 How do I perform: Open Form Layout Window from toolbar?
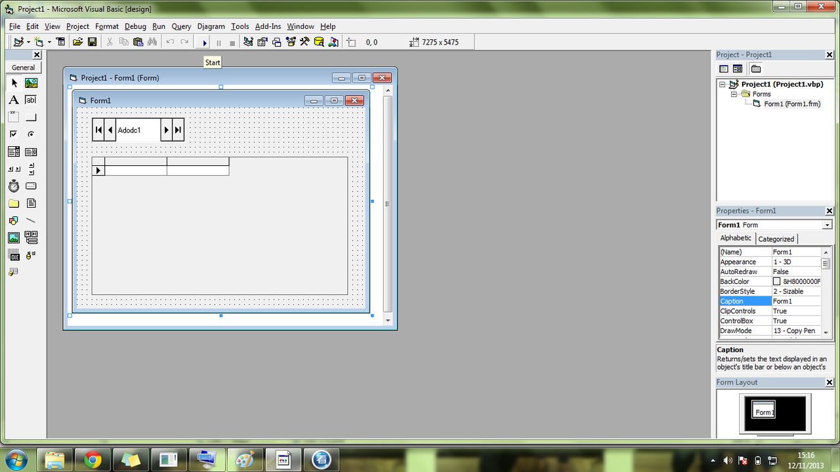point(276,42)
